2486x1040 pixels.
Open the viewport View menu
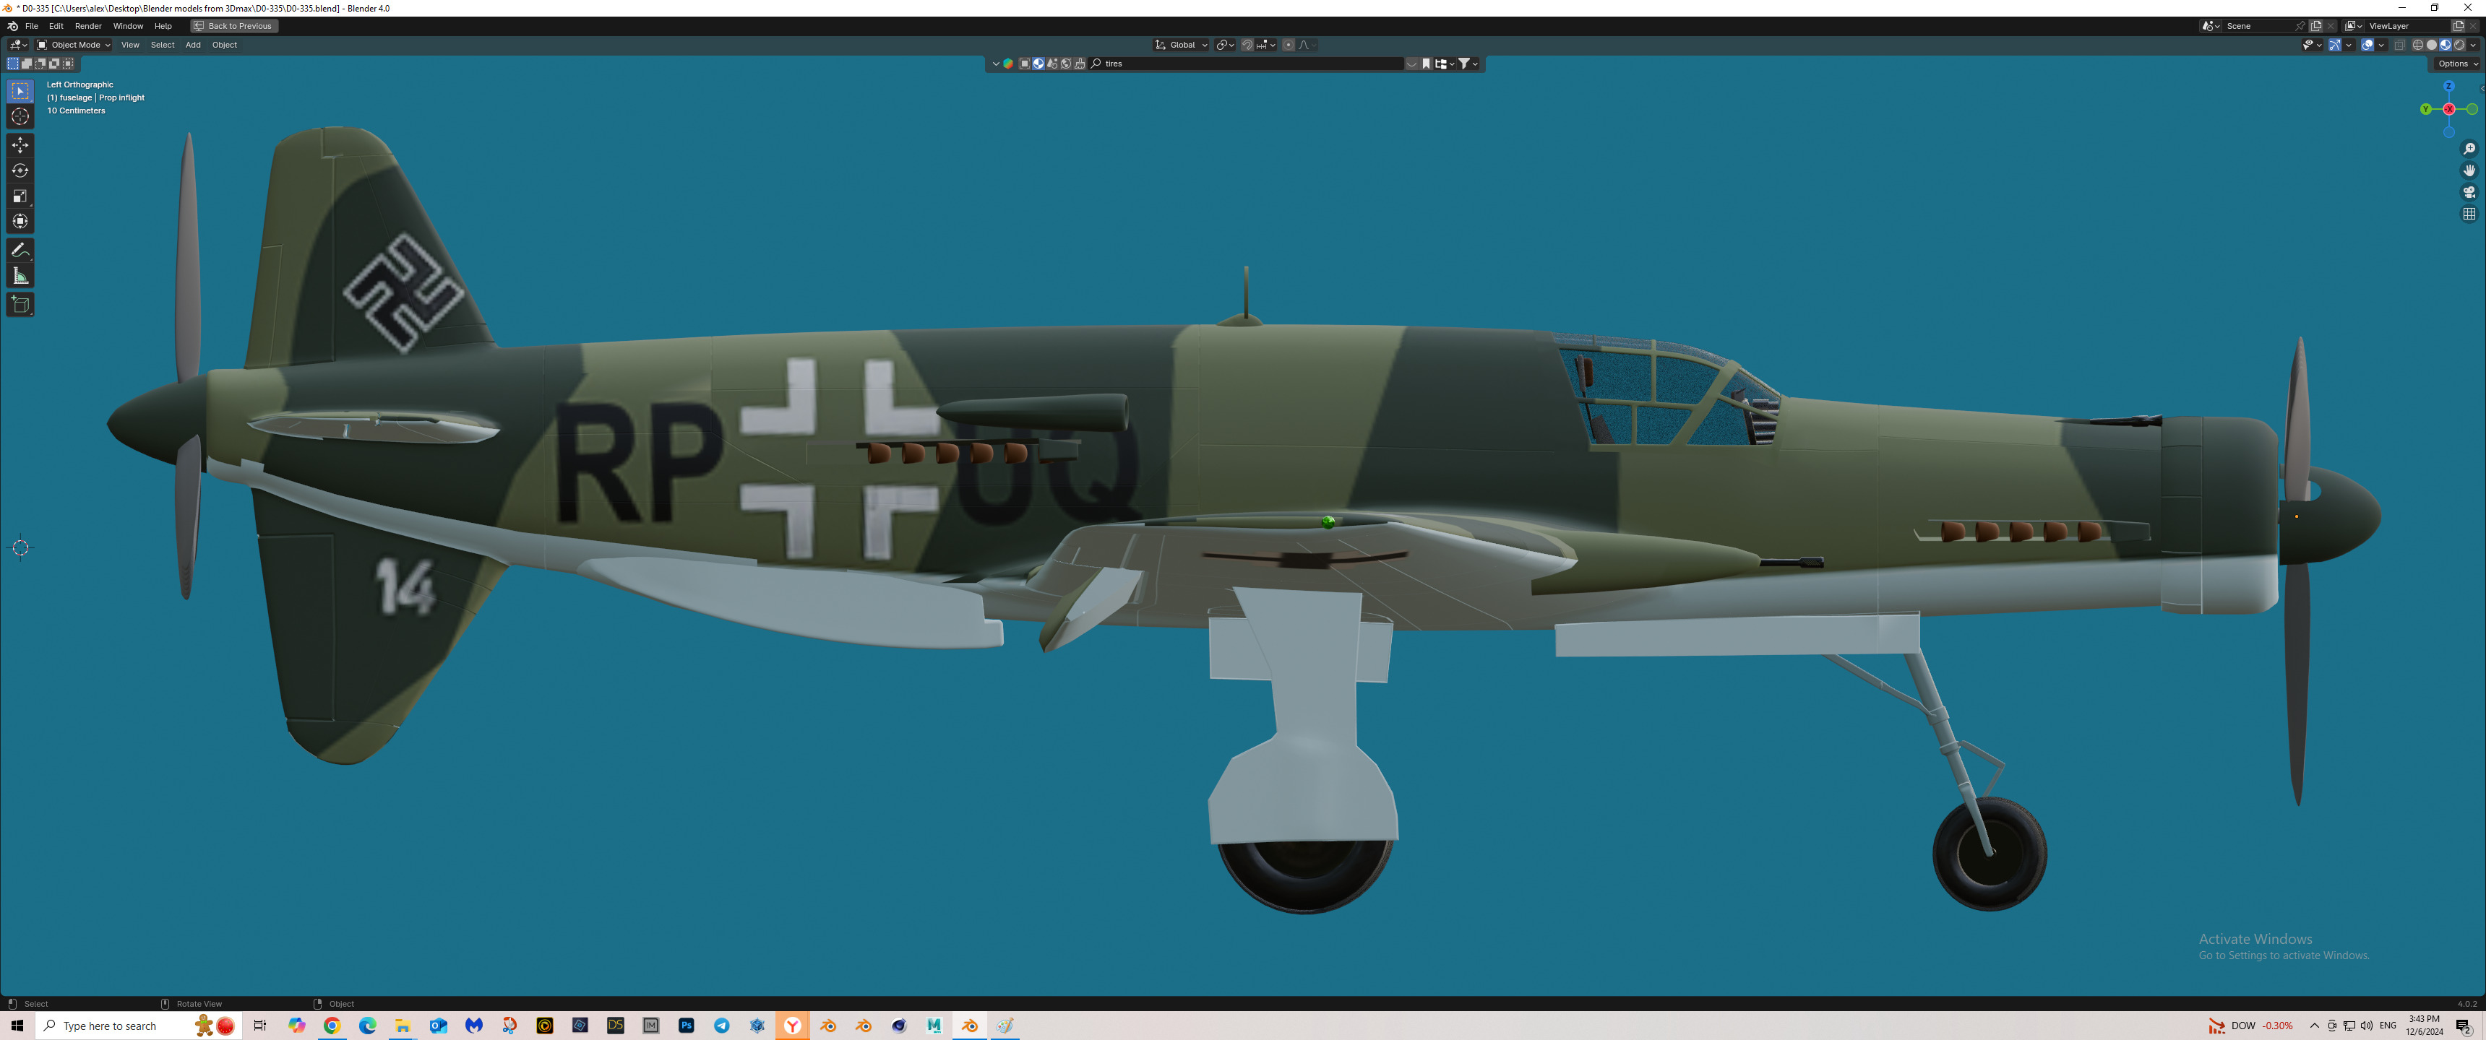pyautogui.click(x=130, y=45)
